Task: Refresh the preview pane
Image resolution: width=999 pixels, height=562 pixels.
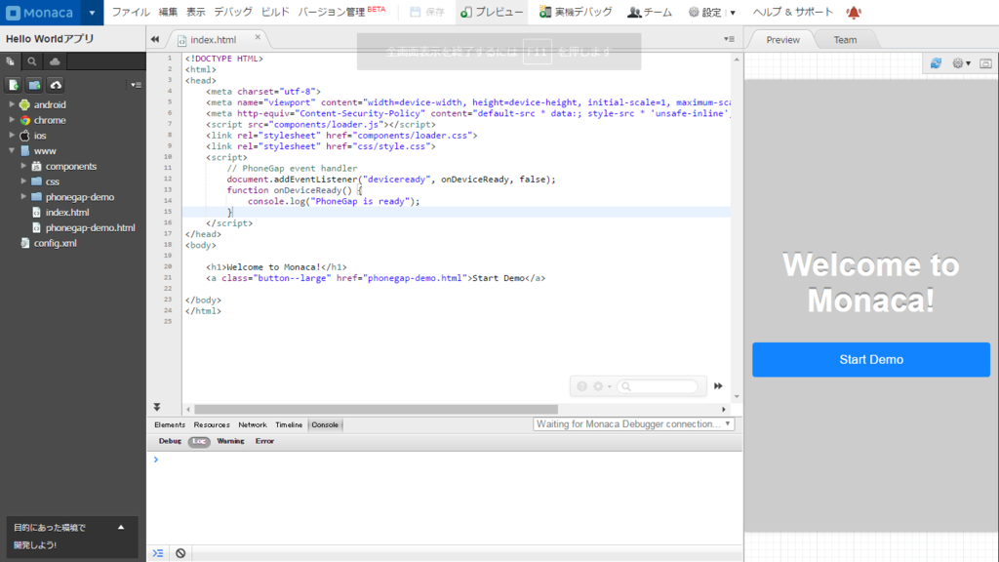Action: pos(936,63)
